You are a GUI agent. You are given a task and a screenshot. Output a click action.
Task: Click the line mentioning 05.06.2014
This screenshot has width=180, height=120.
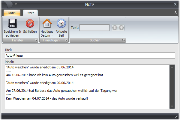click(x=40, y=67)
